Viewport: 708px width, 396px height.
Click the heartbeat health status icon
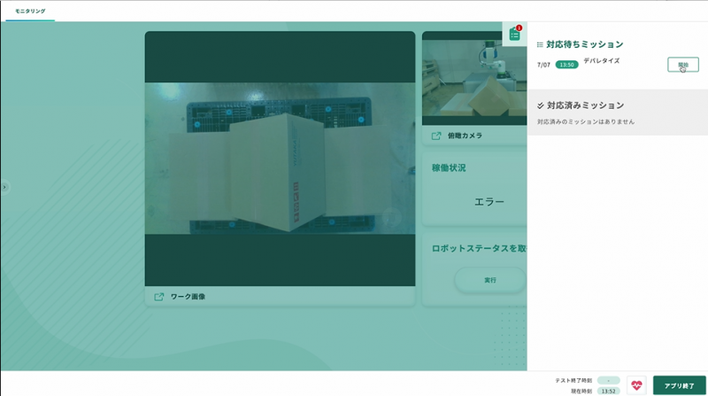[x=636, y=385]
